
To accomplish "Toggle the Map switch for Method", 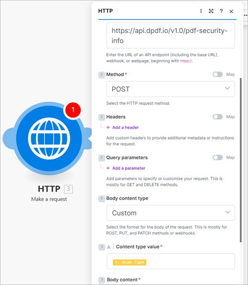I will tap(217, 74).
